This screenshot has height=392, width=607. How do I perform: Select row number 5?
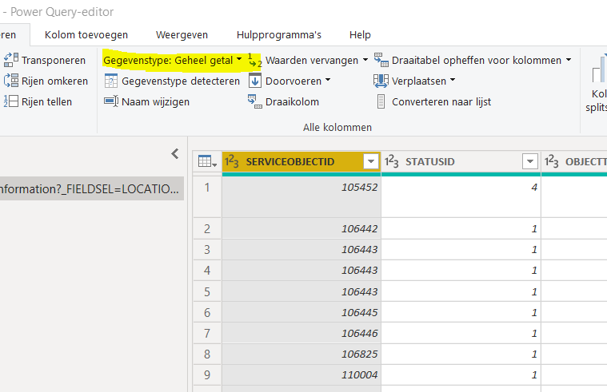point(207,291)
